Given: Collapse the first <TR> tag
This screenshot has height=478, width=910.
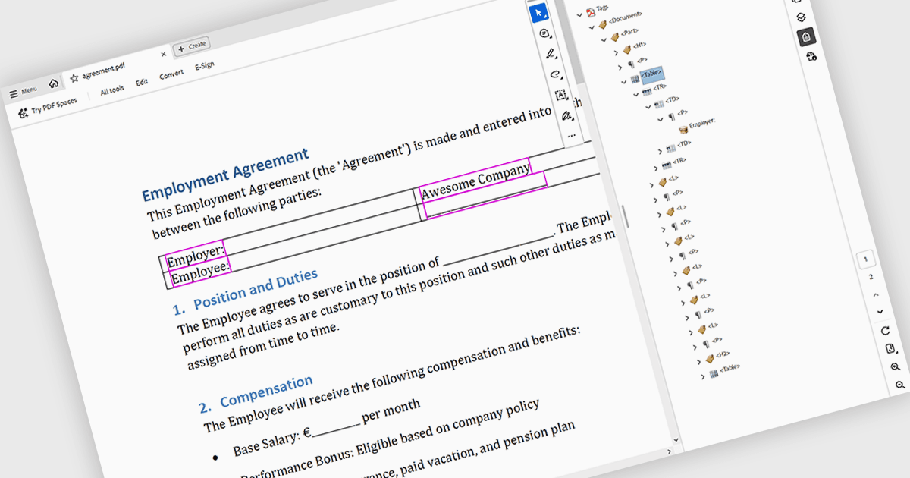Looking at the screenshot, I should (x=635, y=93).
